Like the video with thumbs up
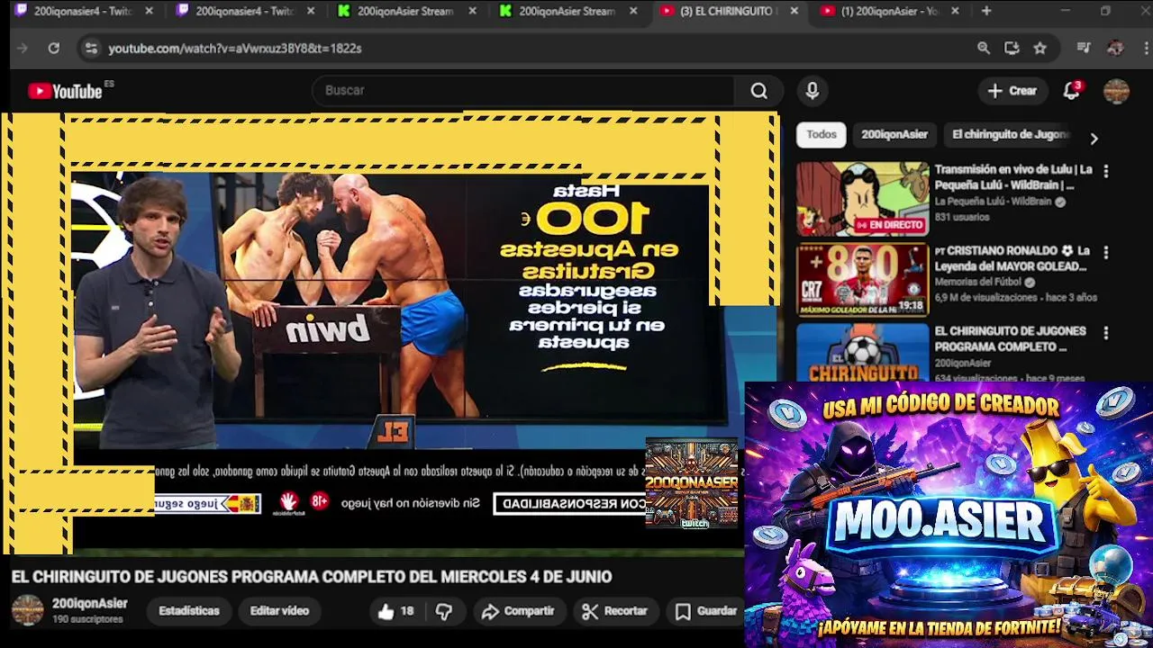 point(395,611)
